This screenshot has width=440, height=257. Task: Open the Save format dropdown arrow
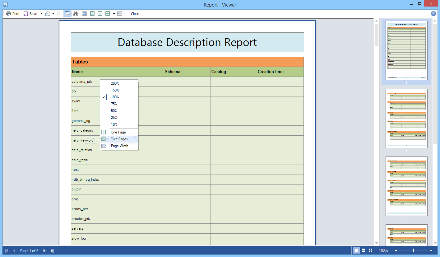41,14
